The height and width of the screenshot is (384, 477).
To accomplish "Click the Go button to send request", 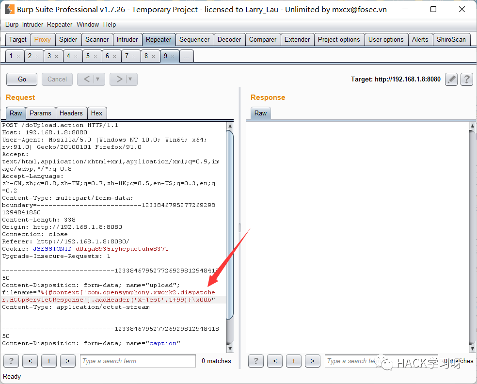I will point(22,80).
